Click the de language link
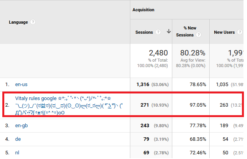247x159 pixels. click(x=18, y=139)
